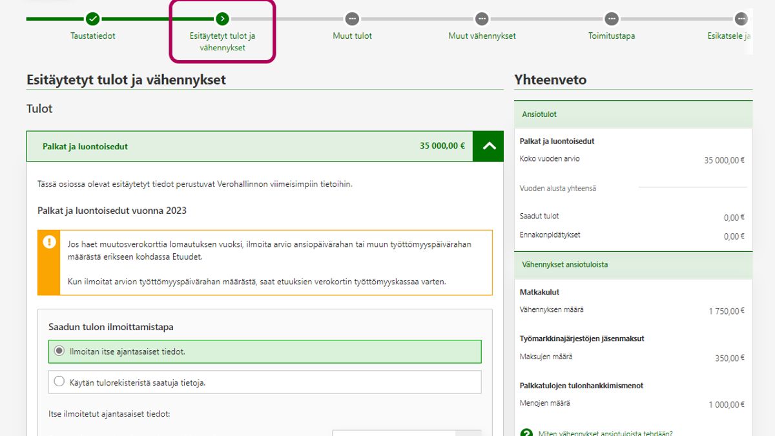Image resolution: width=775 pixels, height=436 pixels.
Task: Click the partially visible input field at bottom
Action: [x=393, y=433]
